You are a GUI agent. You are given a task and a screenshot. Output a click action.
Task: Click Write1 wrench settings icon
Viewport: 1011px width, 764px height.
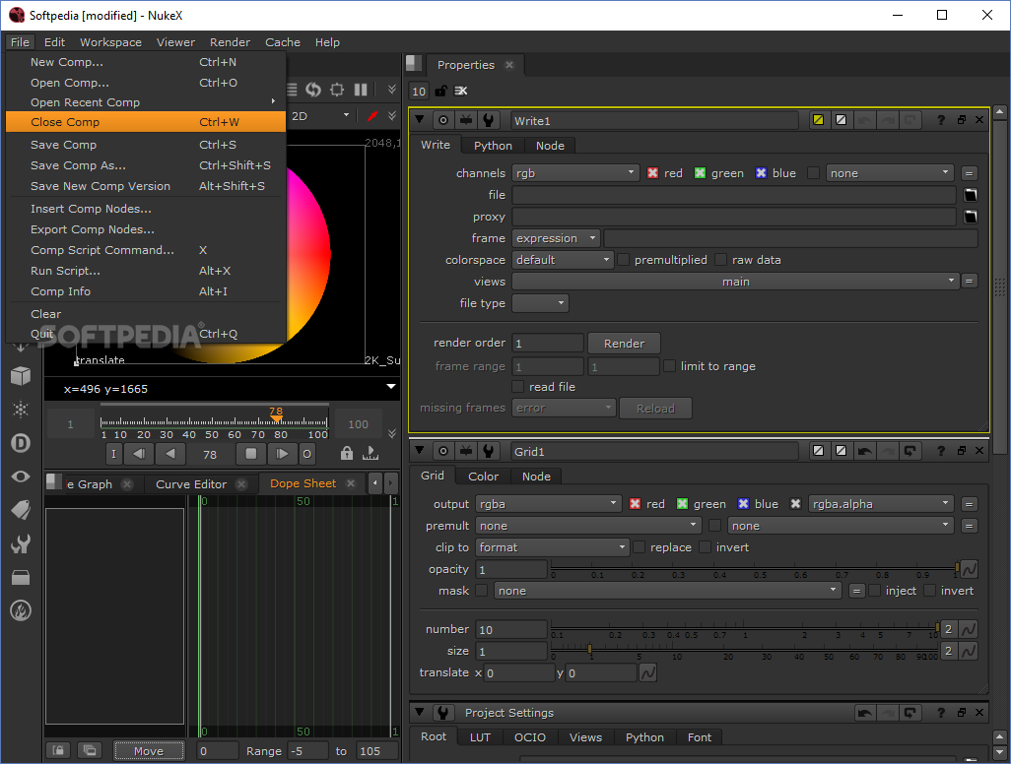(x=488, y=120)
